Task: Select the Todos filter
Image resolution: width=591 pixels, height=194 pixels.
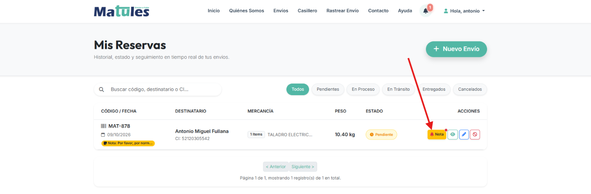Action: pyautogui.click(x=298, y=90)
